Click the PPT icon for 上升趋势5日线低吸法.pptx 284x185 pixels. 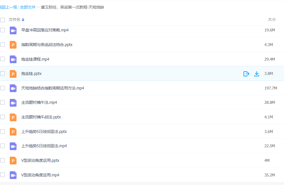pyautogui.click(x=13, y=132)
